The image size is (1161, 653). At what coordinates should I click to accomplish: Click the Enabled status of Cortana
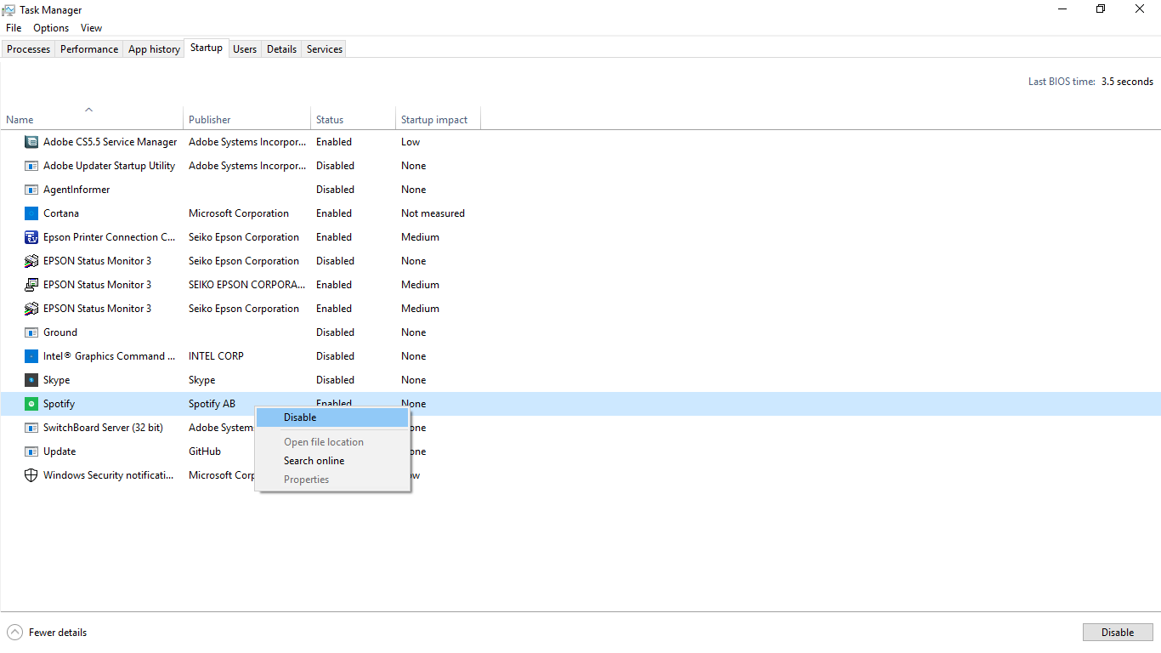coord(334,213)
